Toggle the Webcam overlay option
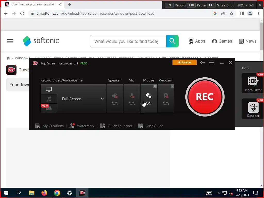Viewport: 264px width, 198px height. coord(166,99)
